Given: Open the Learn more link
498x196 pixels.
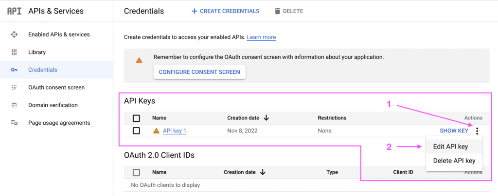Looking at the screenshot, I should tap(261, 37).
